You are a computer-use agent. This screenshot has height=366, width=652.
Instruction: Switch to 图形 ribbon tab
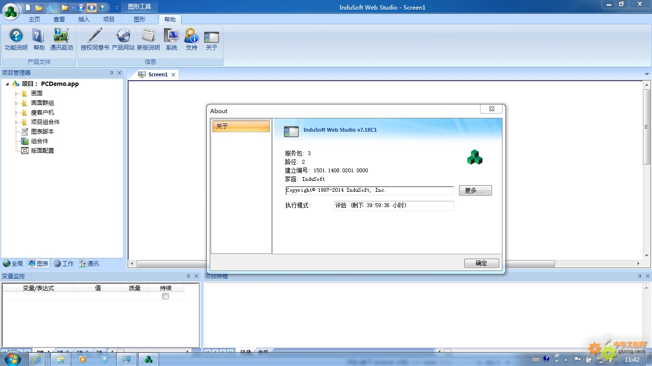tap(139, 20)
